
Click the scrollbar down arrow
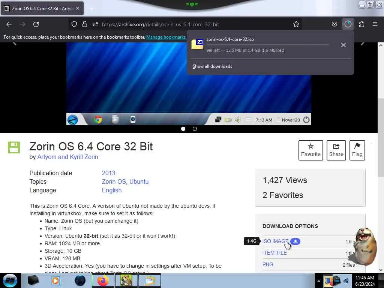tap(381, 270)
